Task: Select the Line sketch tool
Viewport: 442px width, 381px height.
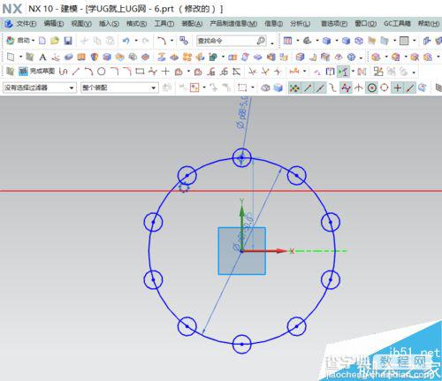Action: click(76, 72)
